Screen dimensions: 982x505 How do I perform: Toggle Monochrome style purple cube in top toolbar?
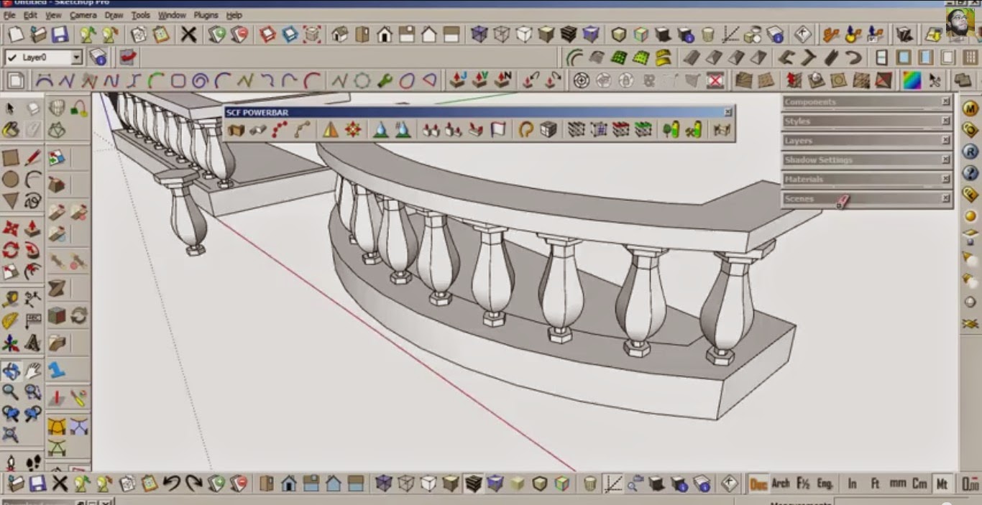coord(591,34)
